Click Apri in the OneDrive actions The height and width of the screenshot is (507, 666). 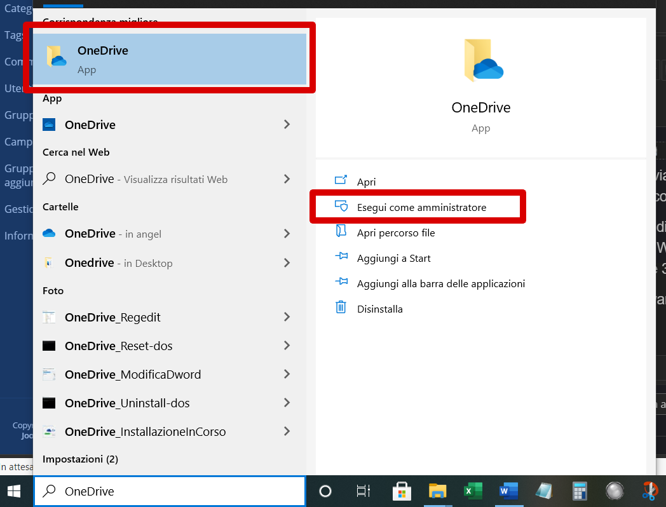pyautogui.click(x=366, y=182)
